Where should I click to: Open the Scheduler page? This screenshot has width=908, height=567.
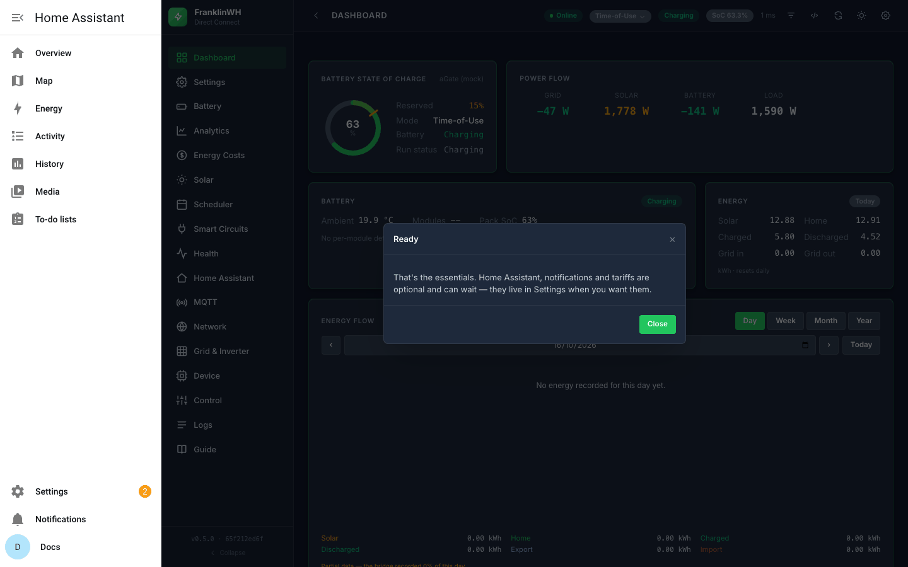tap(227, 205)
